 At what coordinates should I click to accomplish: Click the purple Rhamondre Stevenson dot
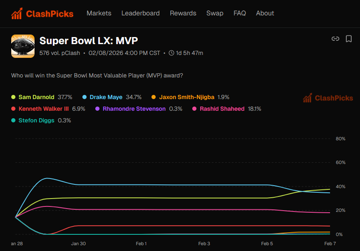pyautogui.click(x=97, y=109)
